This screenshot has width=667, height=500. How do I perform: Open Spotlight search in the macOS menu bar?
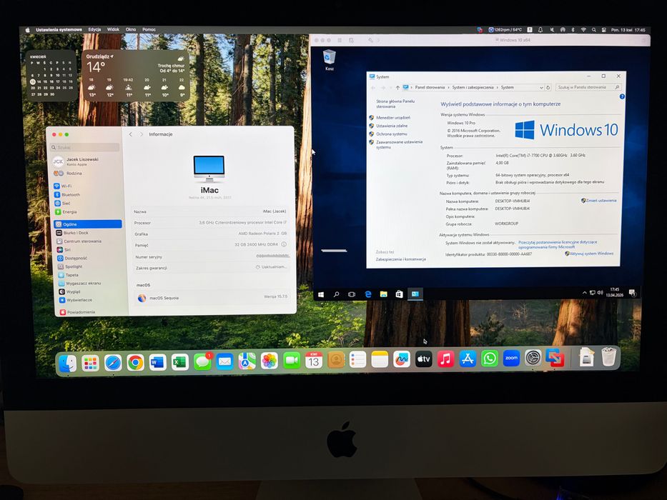tap(593, 30)
